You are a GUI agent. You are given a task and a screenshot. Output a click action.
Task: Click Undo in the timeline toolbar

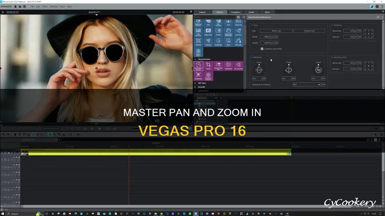click(x=3, y=135)
